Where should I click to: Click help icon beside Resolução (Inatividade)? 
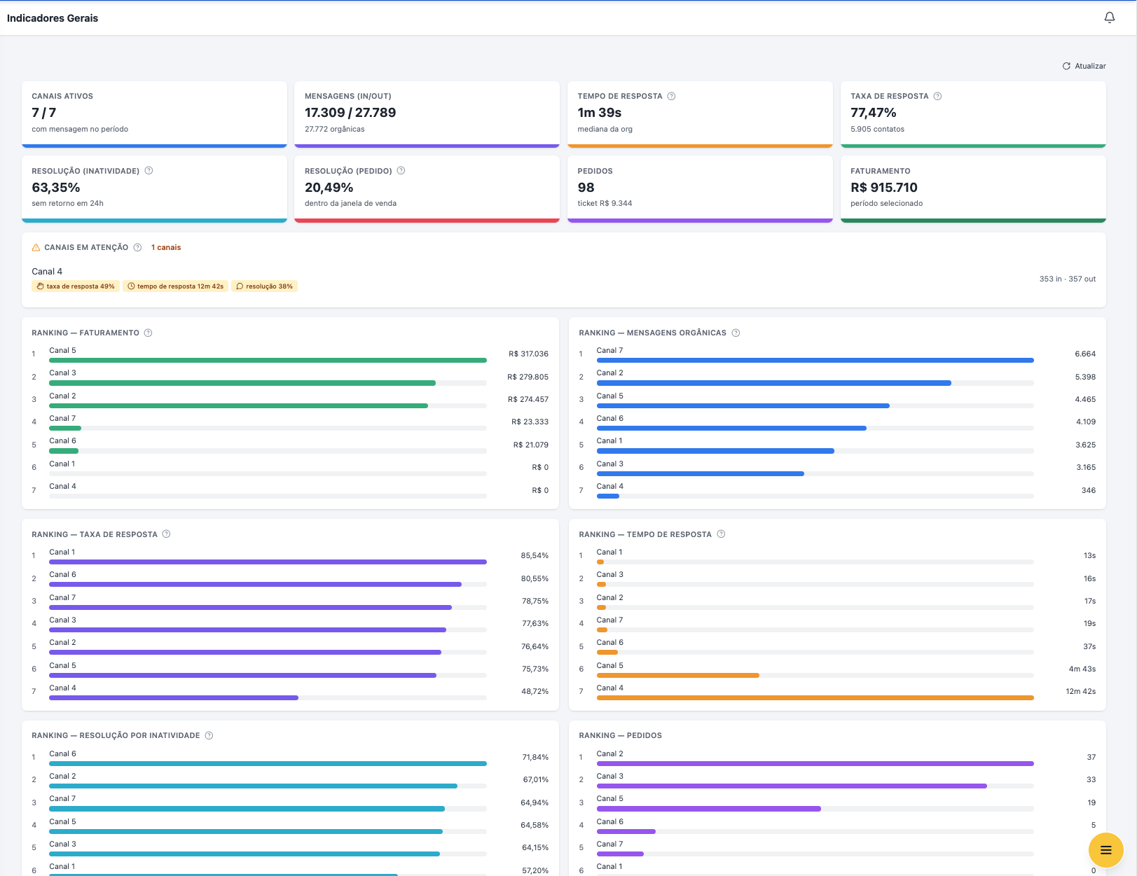[x=149, y=171]
